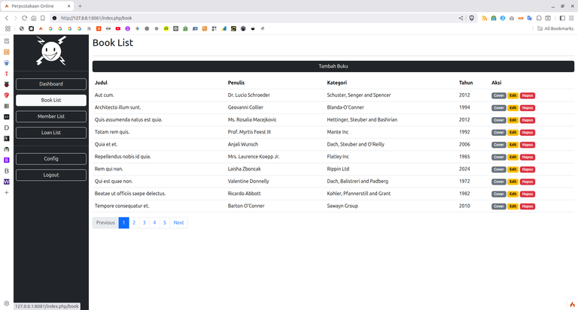578x310 pixels.
Task: Open the browser home page icon
Action: pos(34,18)
